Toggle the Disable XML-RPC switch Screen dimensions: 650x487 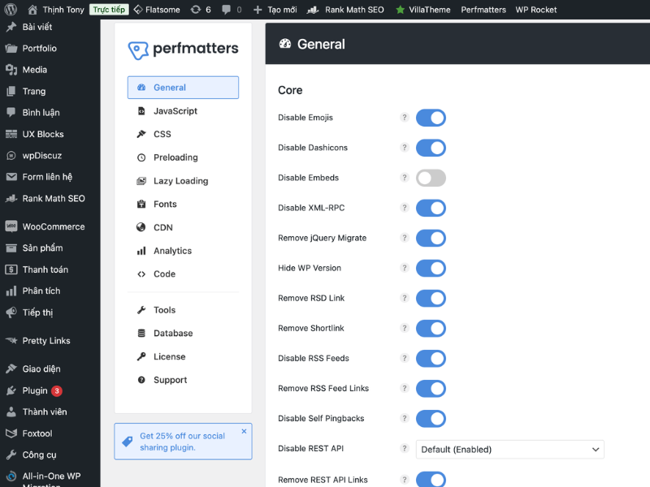(431, 208)
